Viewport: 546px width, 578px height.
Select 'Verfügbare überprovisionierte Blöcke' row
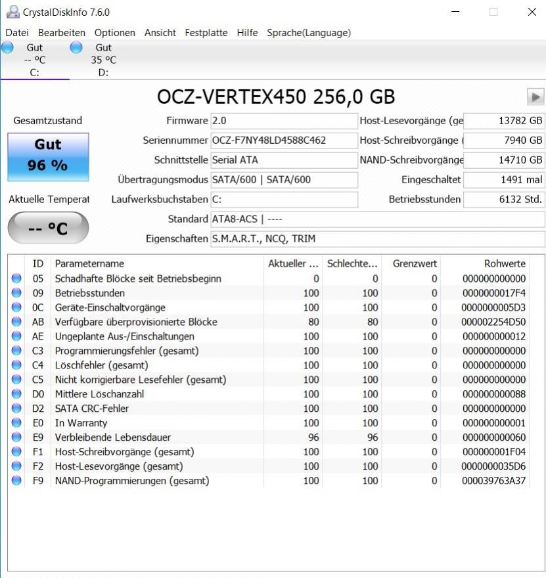point(269,322)
